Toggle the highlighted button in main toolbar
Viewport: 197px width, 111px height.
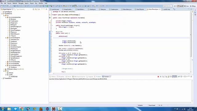pos(75,6)
